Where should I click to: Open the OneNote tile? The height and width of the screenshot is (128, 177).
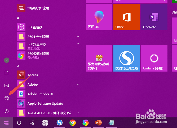point(154,17)
